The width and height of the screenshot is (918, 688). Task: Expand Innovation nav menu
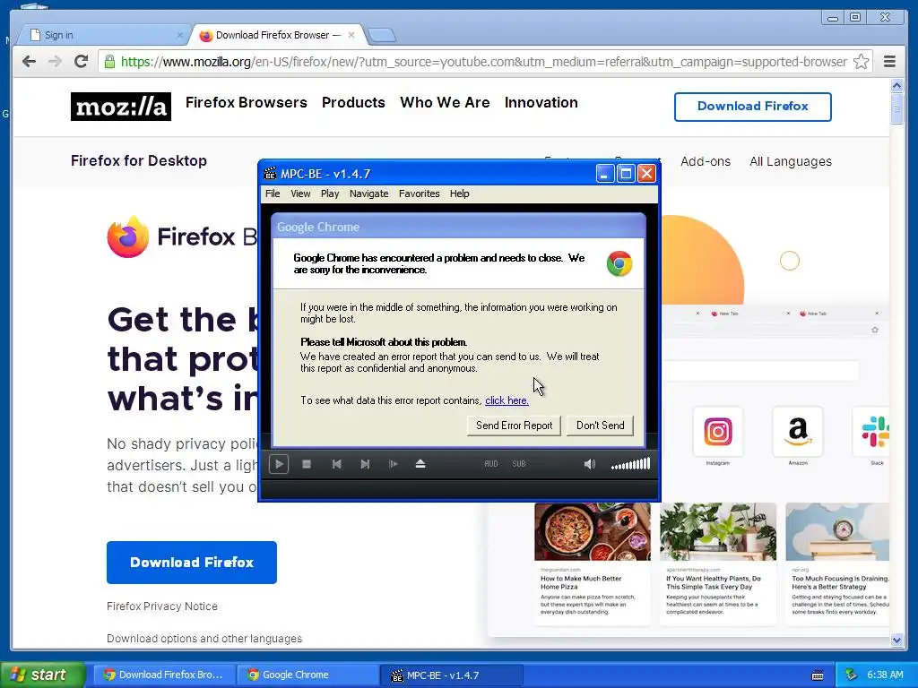point(541,102)
